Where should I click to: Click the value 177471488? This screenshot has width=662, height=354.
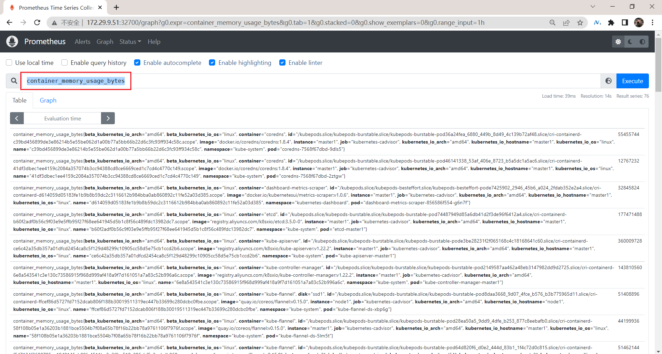630,214
